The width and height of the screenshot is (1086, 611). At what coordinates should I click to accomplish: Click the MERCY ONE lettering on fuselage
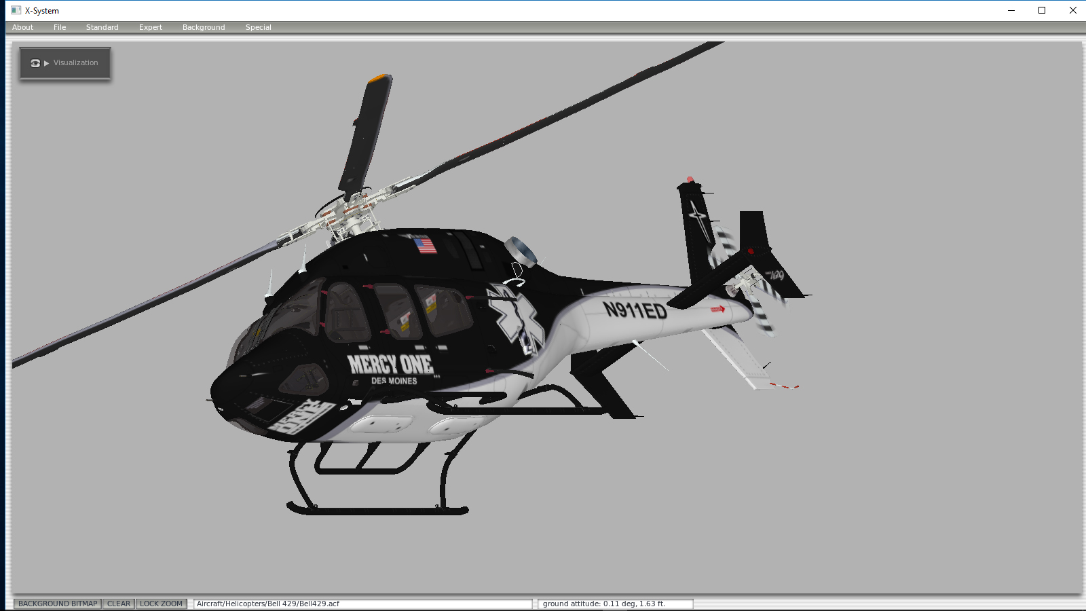point(390,365)
